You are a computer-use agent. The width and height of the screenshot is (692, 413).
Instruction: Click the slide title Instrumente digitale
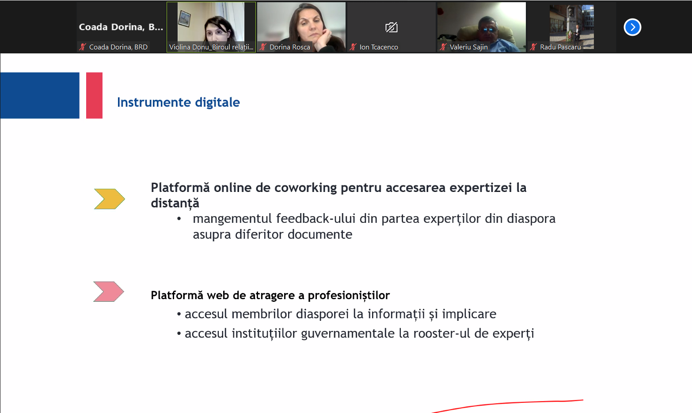(x=178, y=102)
